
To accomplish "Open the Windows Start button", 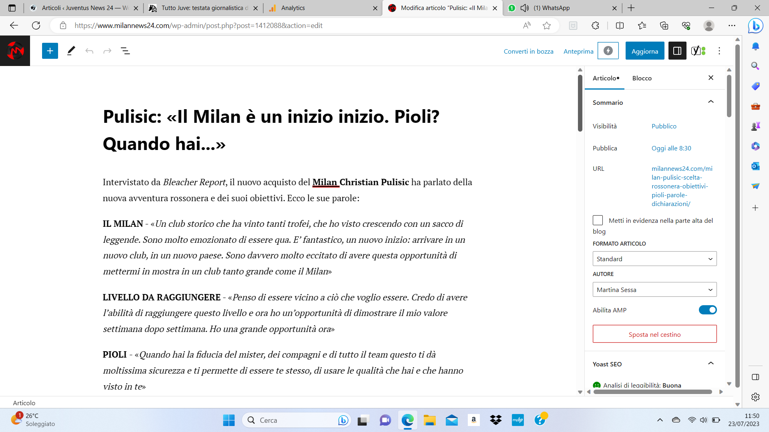I will pyautogui.click(x=229, y=420).
